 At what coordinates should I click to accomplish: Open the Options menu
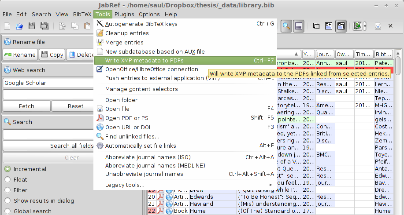(x=149, y=15)
